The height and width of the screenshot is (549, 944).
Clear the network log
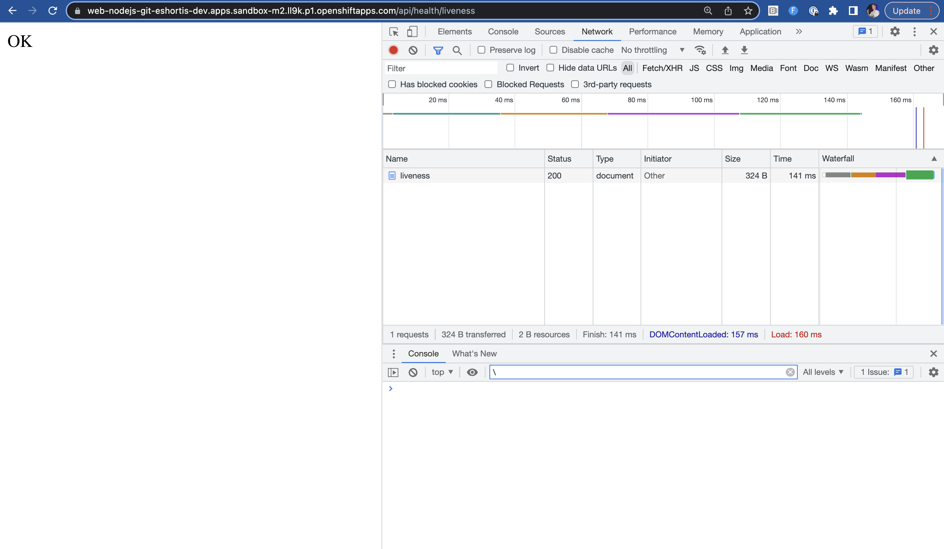coord(413,50)
